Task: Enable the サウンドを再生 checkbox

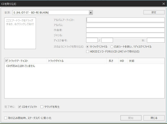Action: [42, 107]
